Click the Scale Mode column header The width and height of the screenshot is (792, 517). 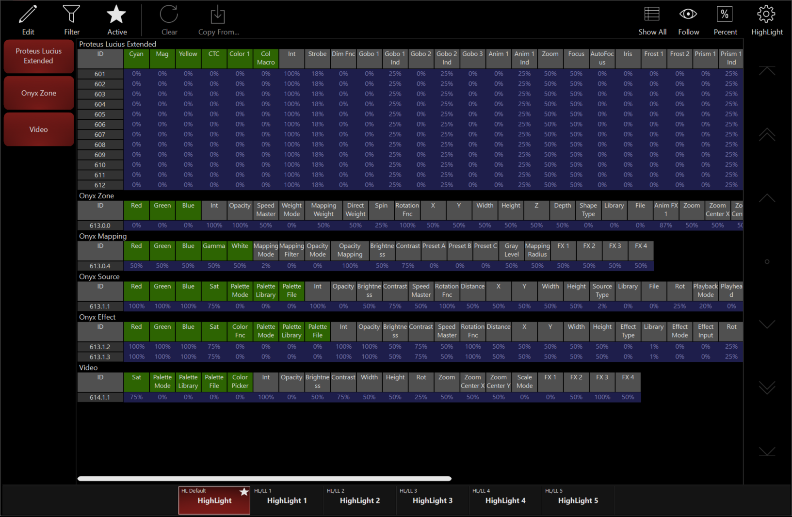point(524,382)
